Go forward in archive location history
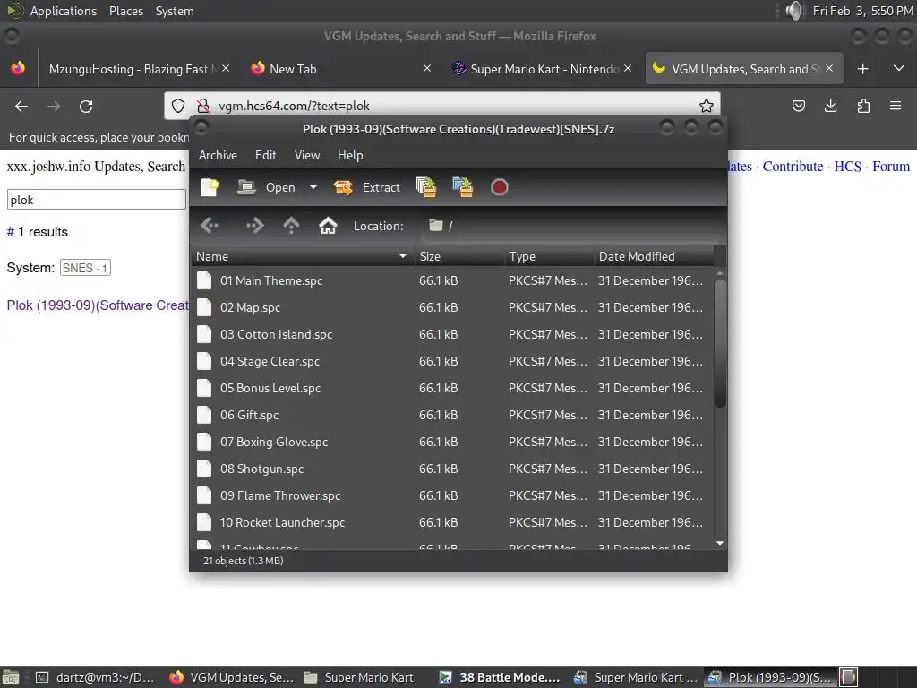 pyautogui.click(x=254, y=225)
